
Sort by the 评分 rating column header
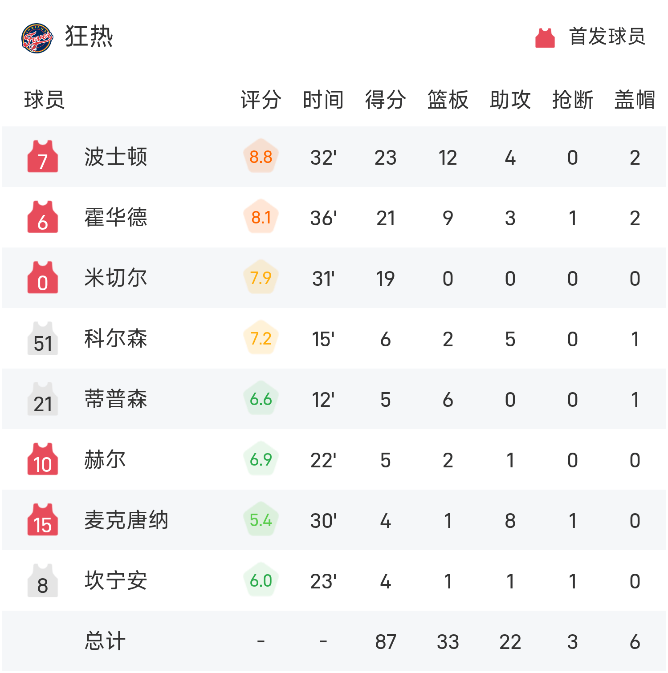click(261, 100)
